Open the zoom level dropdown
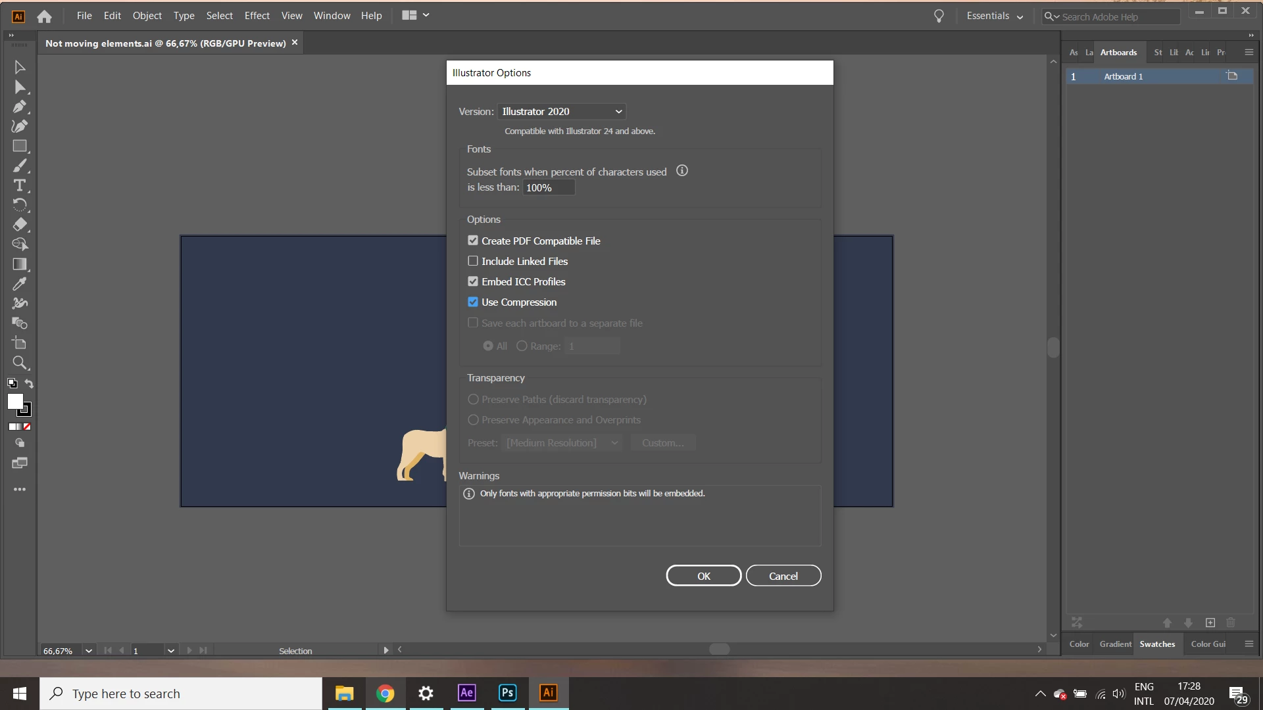 [89, 651]
